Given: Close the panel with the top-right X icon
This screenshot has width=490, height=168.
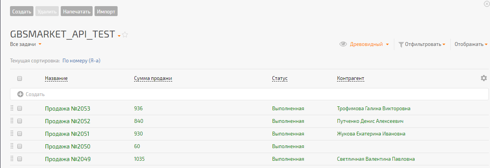Looking at the screenshot, I should click(487, 4).
